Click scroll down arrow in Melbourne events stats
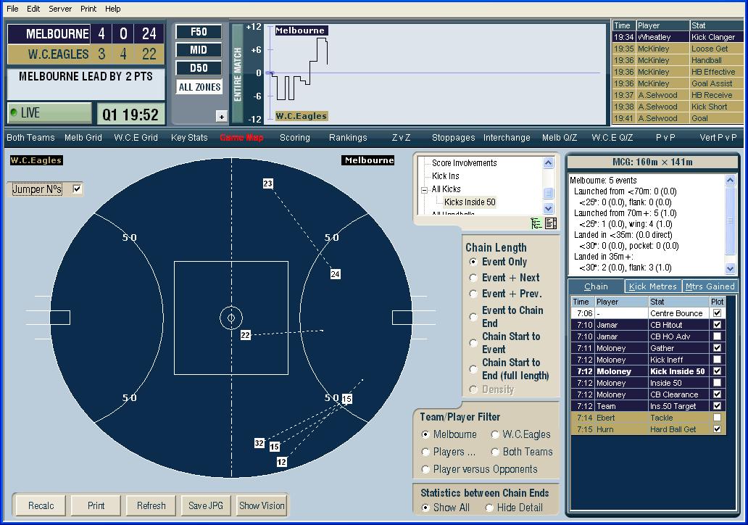Viewport: 748px width, 525px height. coord(730,269)
